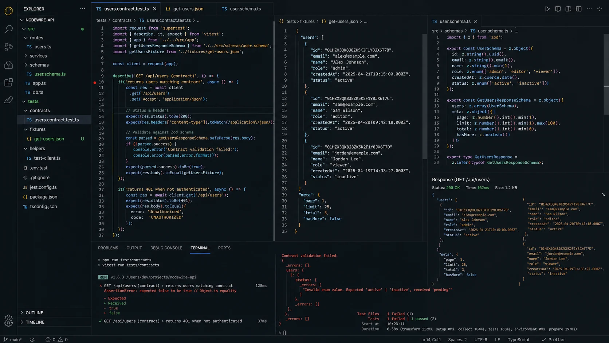Viewport: 609px width, 343px height.
Task: Switch to the get-users.json tab
Action: pos(188,9)
